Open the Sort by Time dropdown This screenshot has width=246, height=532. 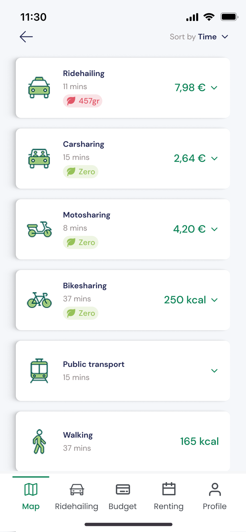point(199,37)
